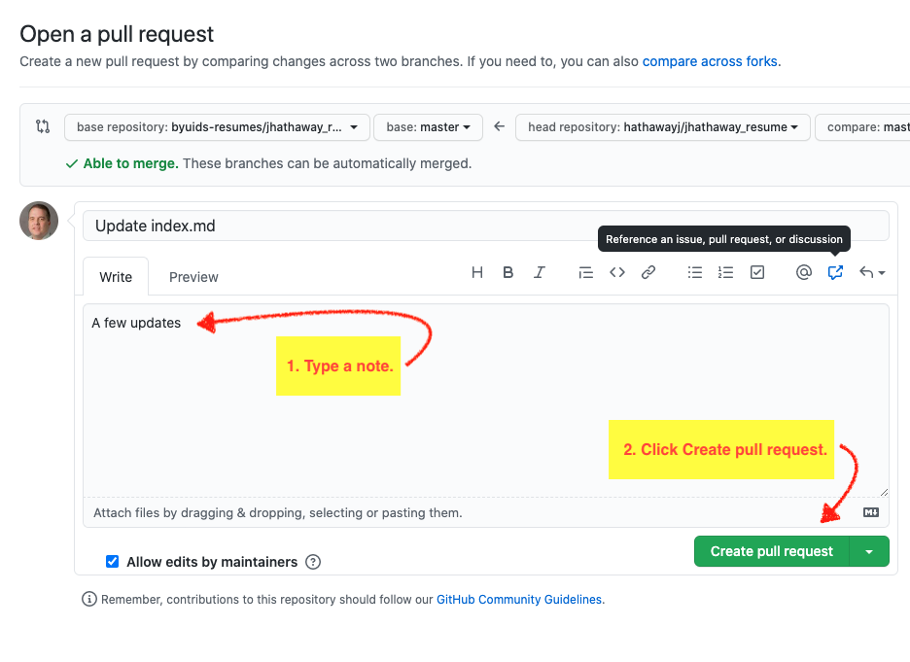Switch to the Preview tab
910x662 pixels.
pyautogui.click(x=193, y=277)
